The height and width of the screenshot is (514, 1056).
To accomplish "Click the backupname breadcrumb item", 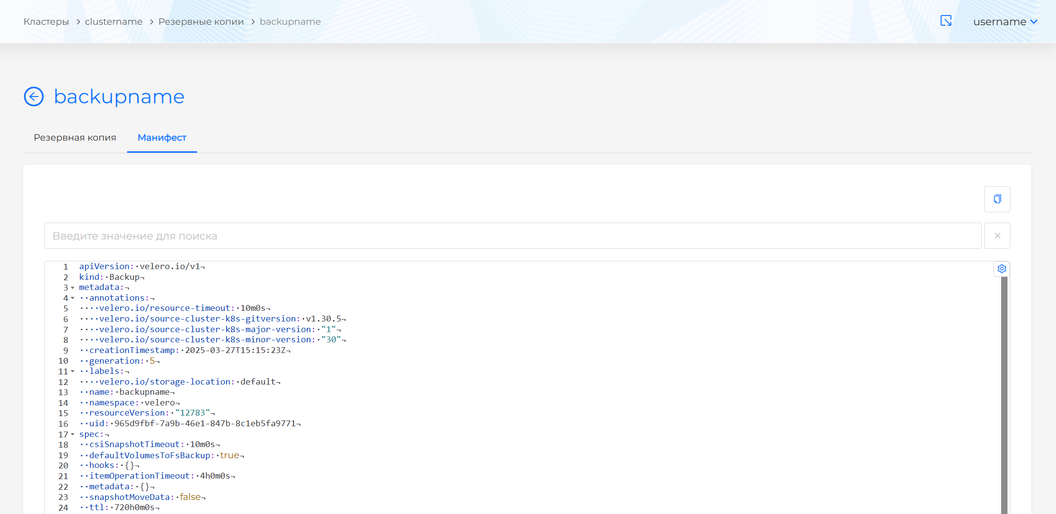I will [290, 22].
